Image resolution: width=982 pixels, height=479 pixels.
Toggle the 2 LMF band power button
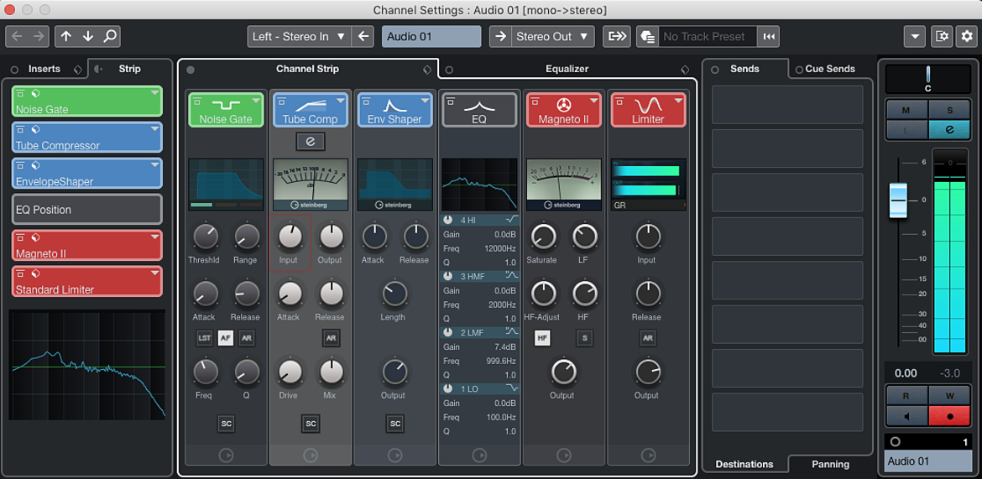coord(448,332)
